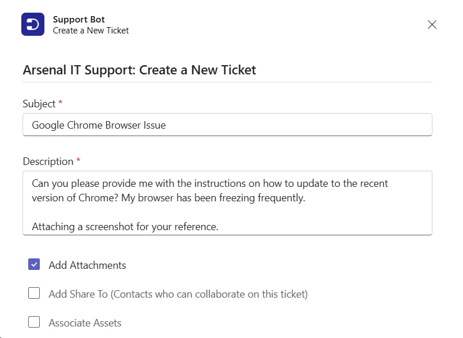Click the X to dismiss the Support Bot form

432,25
